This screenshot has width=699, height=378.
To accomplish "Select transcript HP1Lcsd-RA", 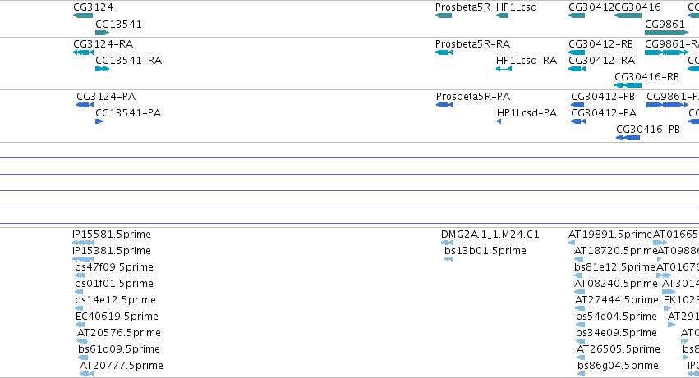I will click(504, 69).
